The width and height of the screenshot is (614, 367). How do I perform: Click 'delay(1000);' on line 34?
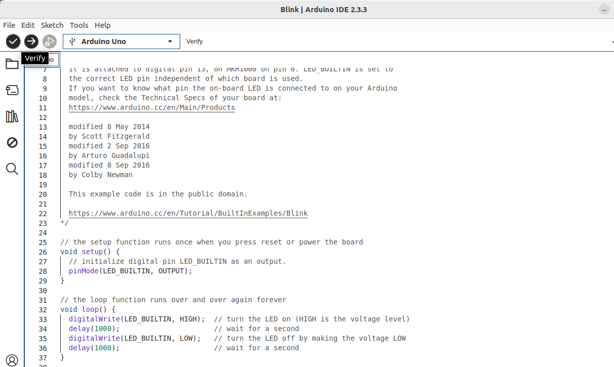pyautogui.click(x=94, y=329)
